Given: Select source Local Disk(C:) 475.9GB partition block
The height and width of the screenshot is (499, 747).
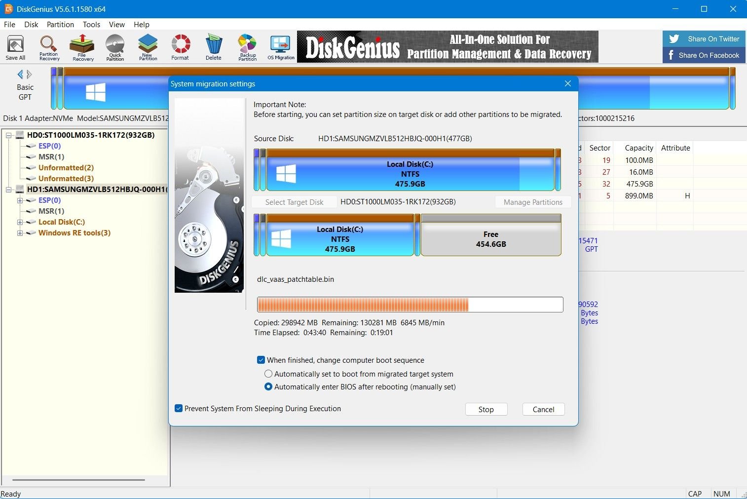Looking at the screenshot, I should 410,170.
